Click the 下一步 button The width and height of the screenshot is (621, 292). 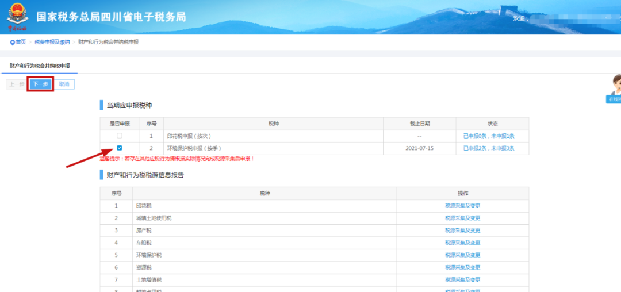click(40, 84)
